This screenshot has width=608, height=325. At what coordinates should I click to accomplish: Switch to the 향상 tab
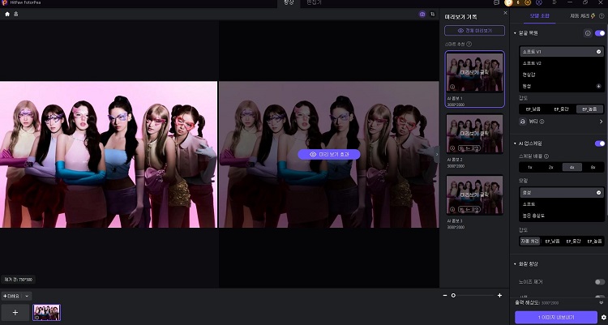[x=289, y=3]
